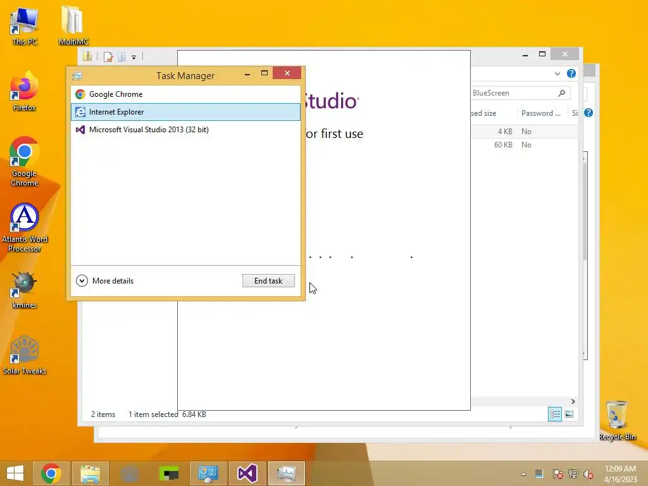Select Microsoft Visual Studio 2013 (32 bit) task

coord(185,130)
